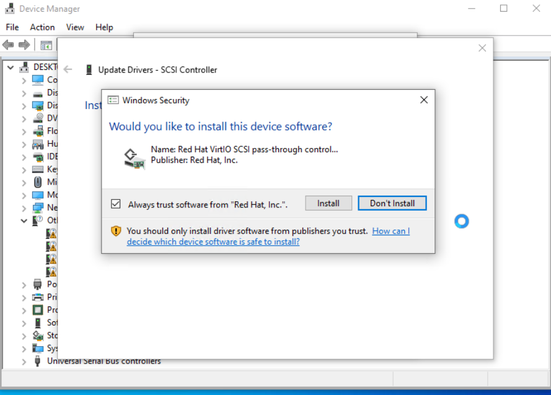Viewport: 551px width, 395px height.
Task: Click the show/hide console tree toolbar icon
Action: pos(46,45)
